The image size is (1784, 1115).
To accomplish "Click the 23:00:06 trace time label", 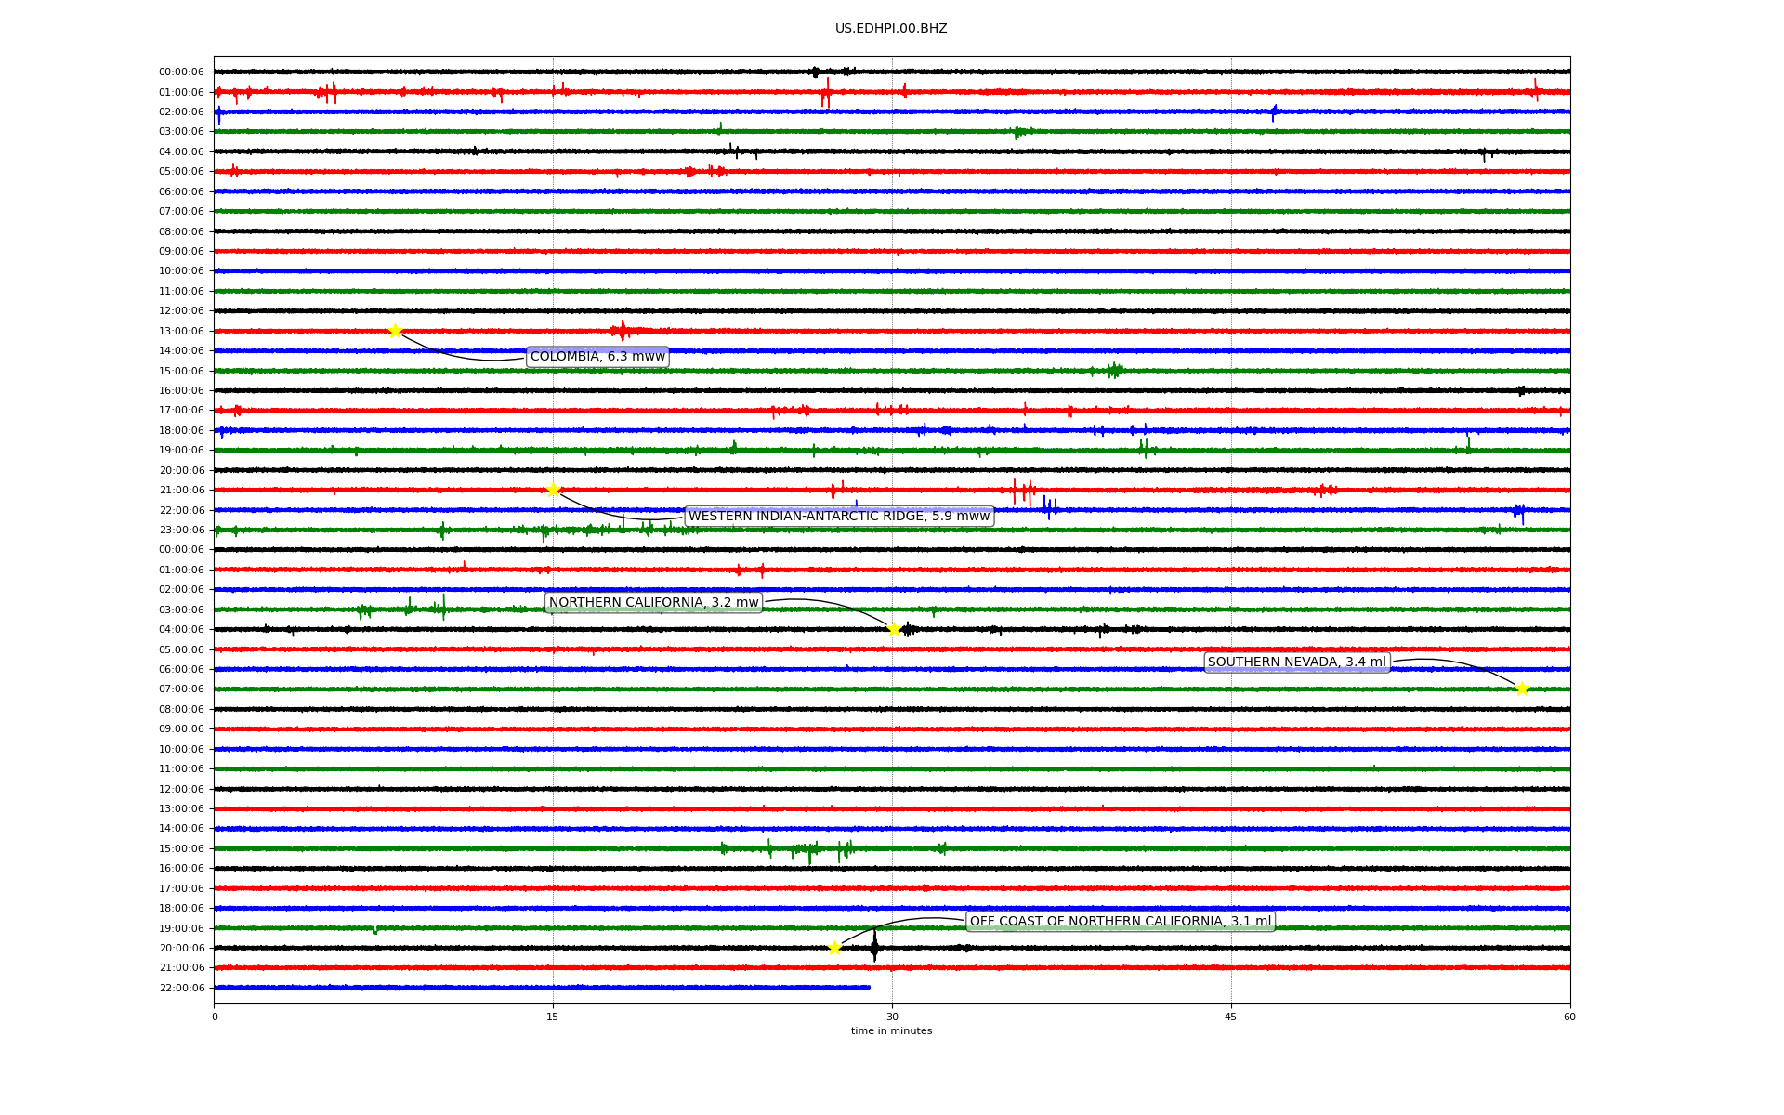I will coord(181,531).
